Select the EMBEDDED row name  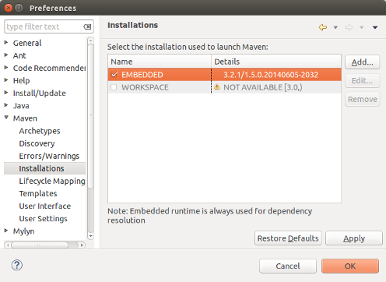[142, 75]
